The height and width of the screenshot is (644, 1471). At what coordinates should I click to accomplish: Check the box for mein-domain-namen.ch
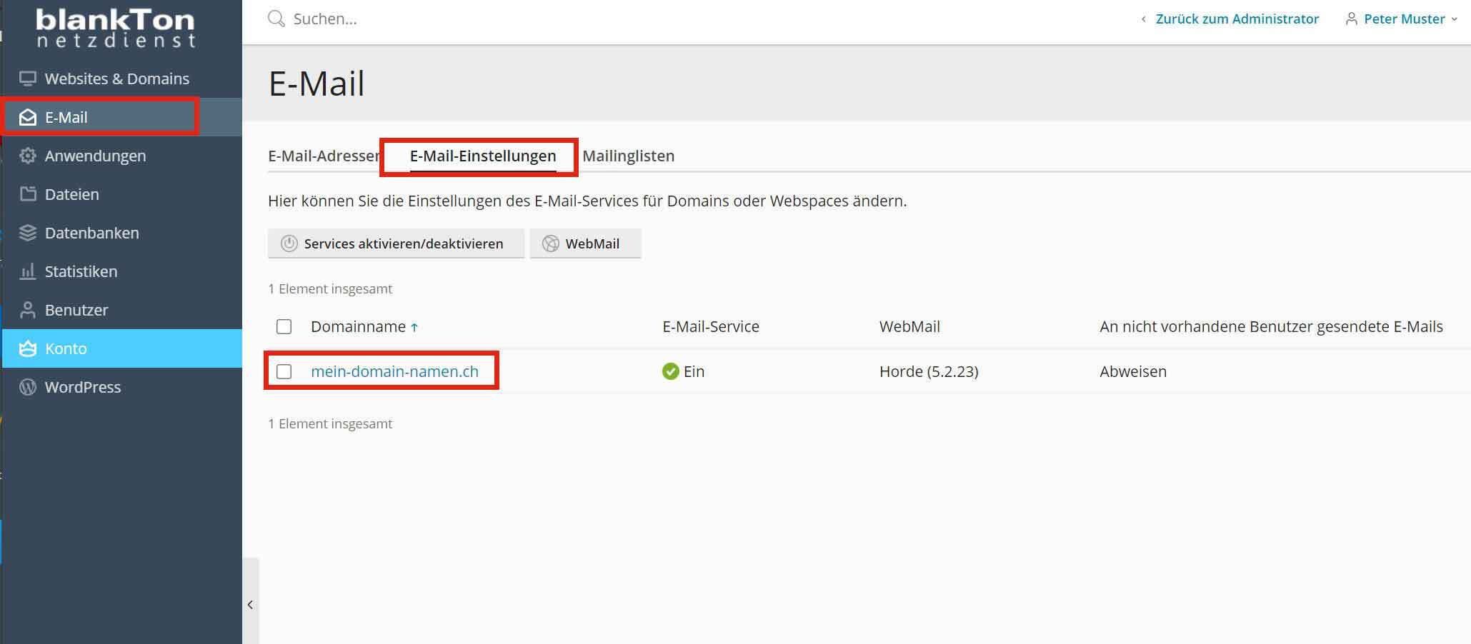tap(284, 371)
